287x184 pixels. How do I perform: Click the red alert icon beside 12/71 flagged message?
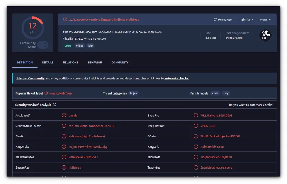click(65, 19)
